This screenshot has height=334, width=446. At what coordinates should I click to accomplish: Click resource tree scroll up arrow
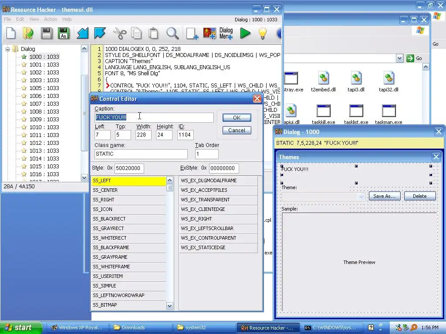coord(84,49)
